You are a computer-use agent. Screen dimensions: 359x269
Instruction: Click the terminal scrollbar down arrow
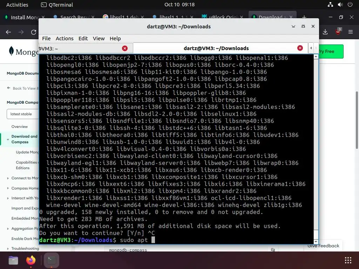click(316, 242)
